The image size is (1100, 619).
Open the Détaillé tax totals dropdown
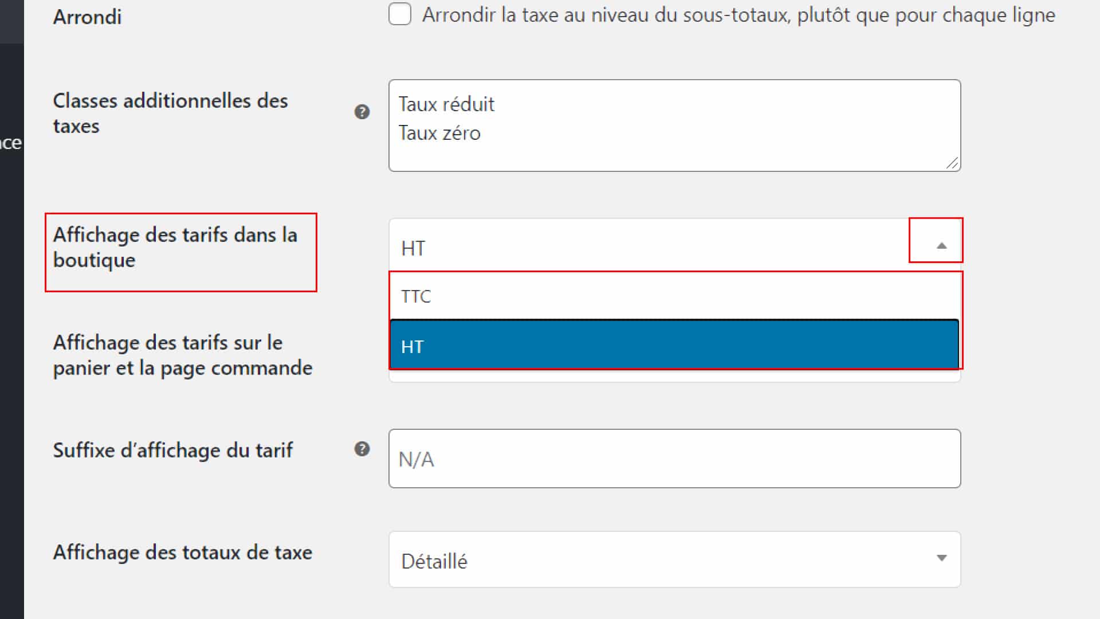coord(674,559)
